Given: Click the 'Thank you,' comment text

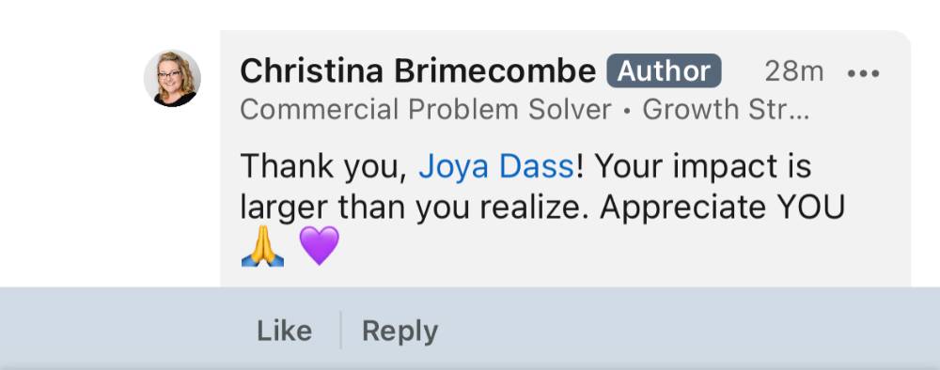Looking at the screenshot, I should [x=323, y=167].
